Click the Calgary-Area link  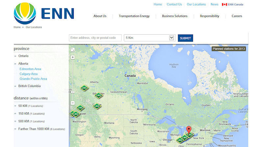(29, 74)
